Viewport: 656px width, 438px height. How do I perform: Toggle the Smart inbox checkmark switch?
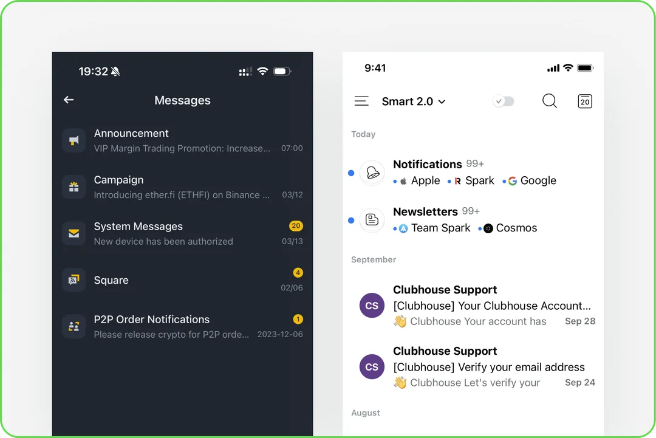pyautogui.click(x=504, y=101)
